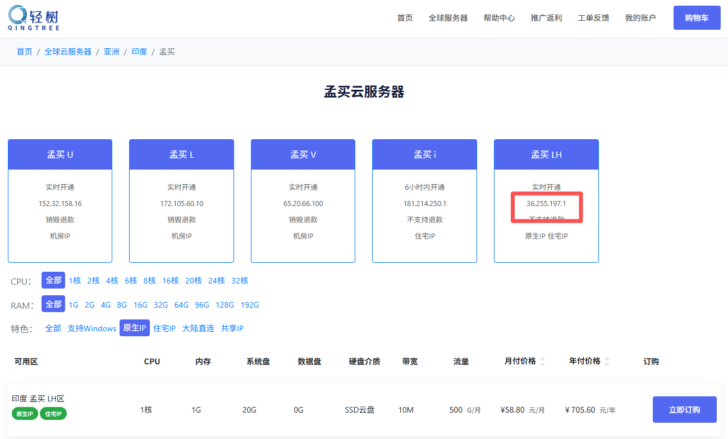Go to 全球云服务器 breadcrumb link
The image size is (728, 439).
(68, 52)
